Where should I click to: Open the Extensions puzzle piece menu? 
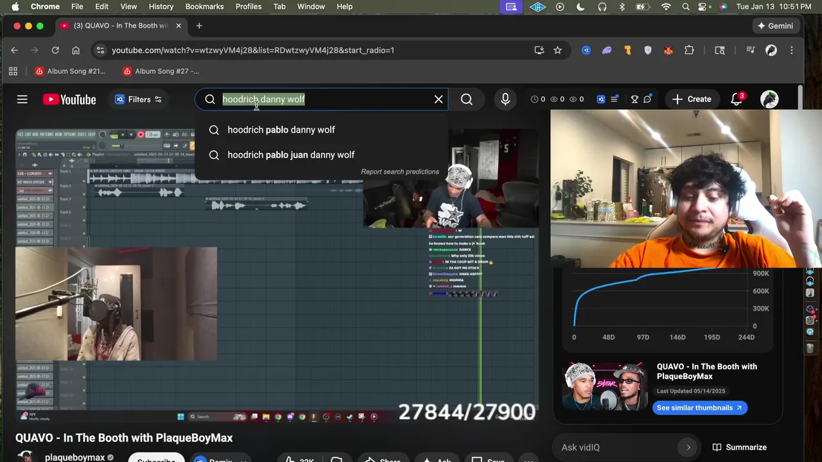point(689,50)
